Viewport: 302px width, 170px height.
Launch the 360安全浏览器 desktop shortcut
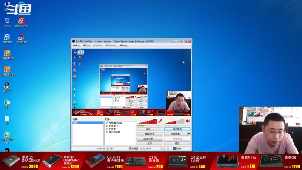tap(7, 138)
